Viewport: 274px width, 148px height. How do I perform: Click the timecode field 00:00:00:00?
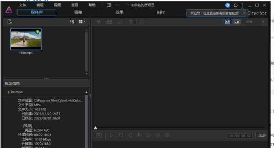click(240, 136)
